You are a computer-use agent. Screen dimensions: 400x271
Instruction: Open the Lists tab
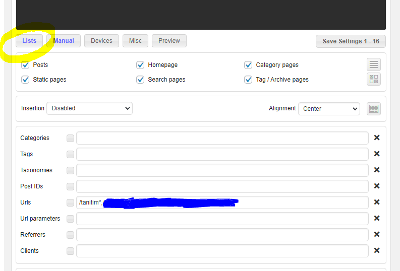pyautogui.click(x=29, y=41)
